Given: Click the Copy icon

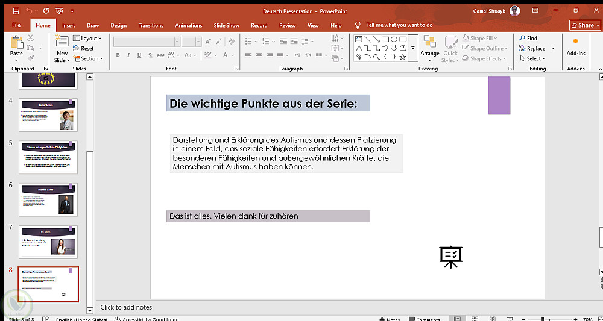Looking at the screenshot, I should tap(31, 48).
